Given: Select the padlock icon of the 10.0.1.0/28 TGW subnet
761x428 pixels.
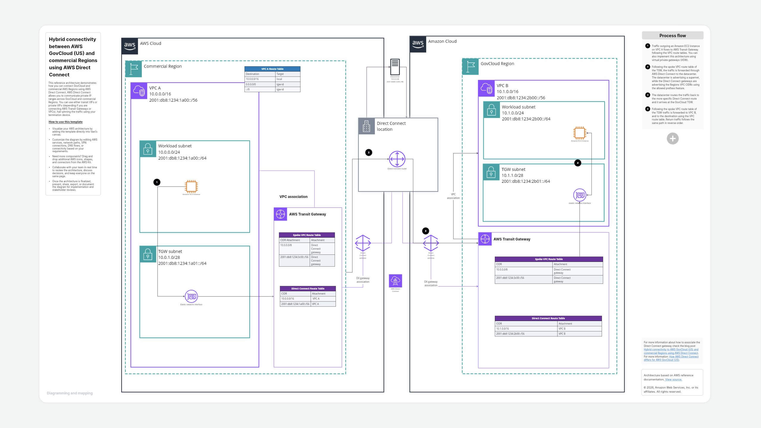Looking at the screenshot, I should pos(148,254).
